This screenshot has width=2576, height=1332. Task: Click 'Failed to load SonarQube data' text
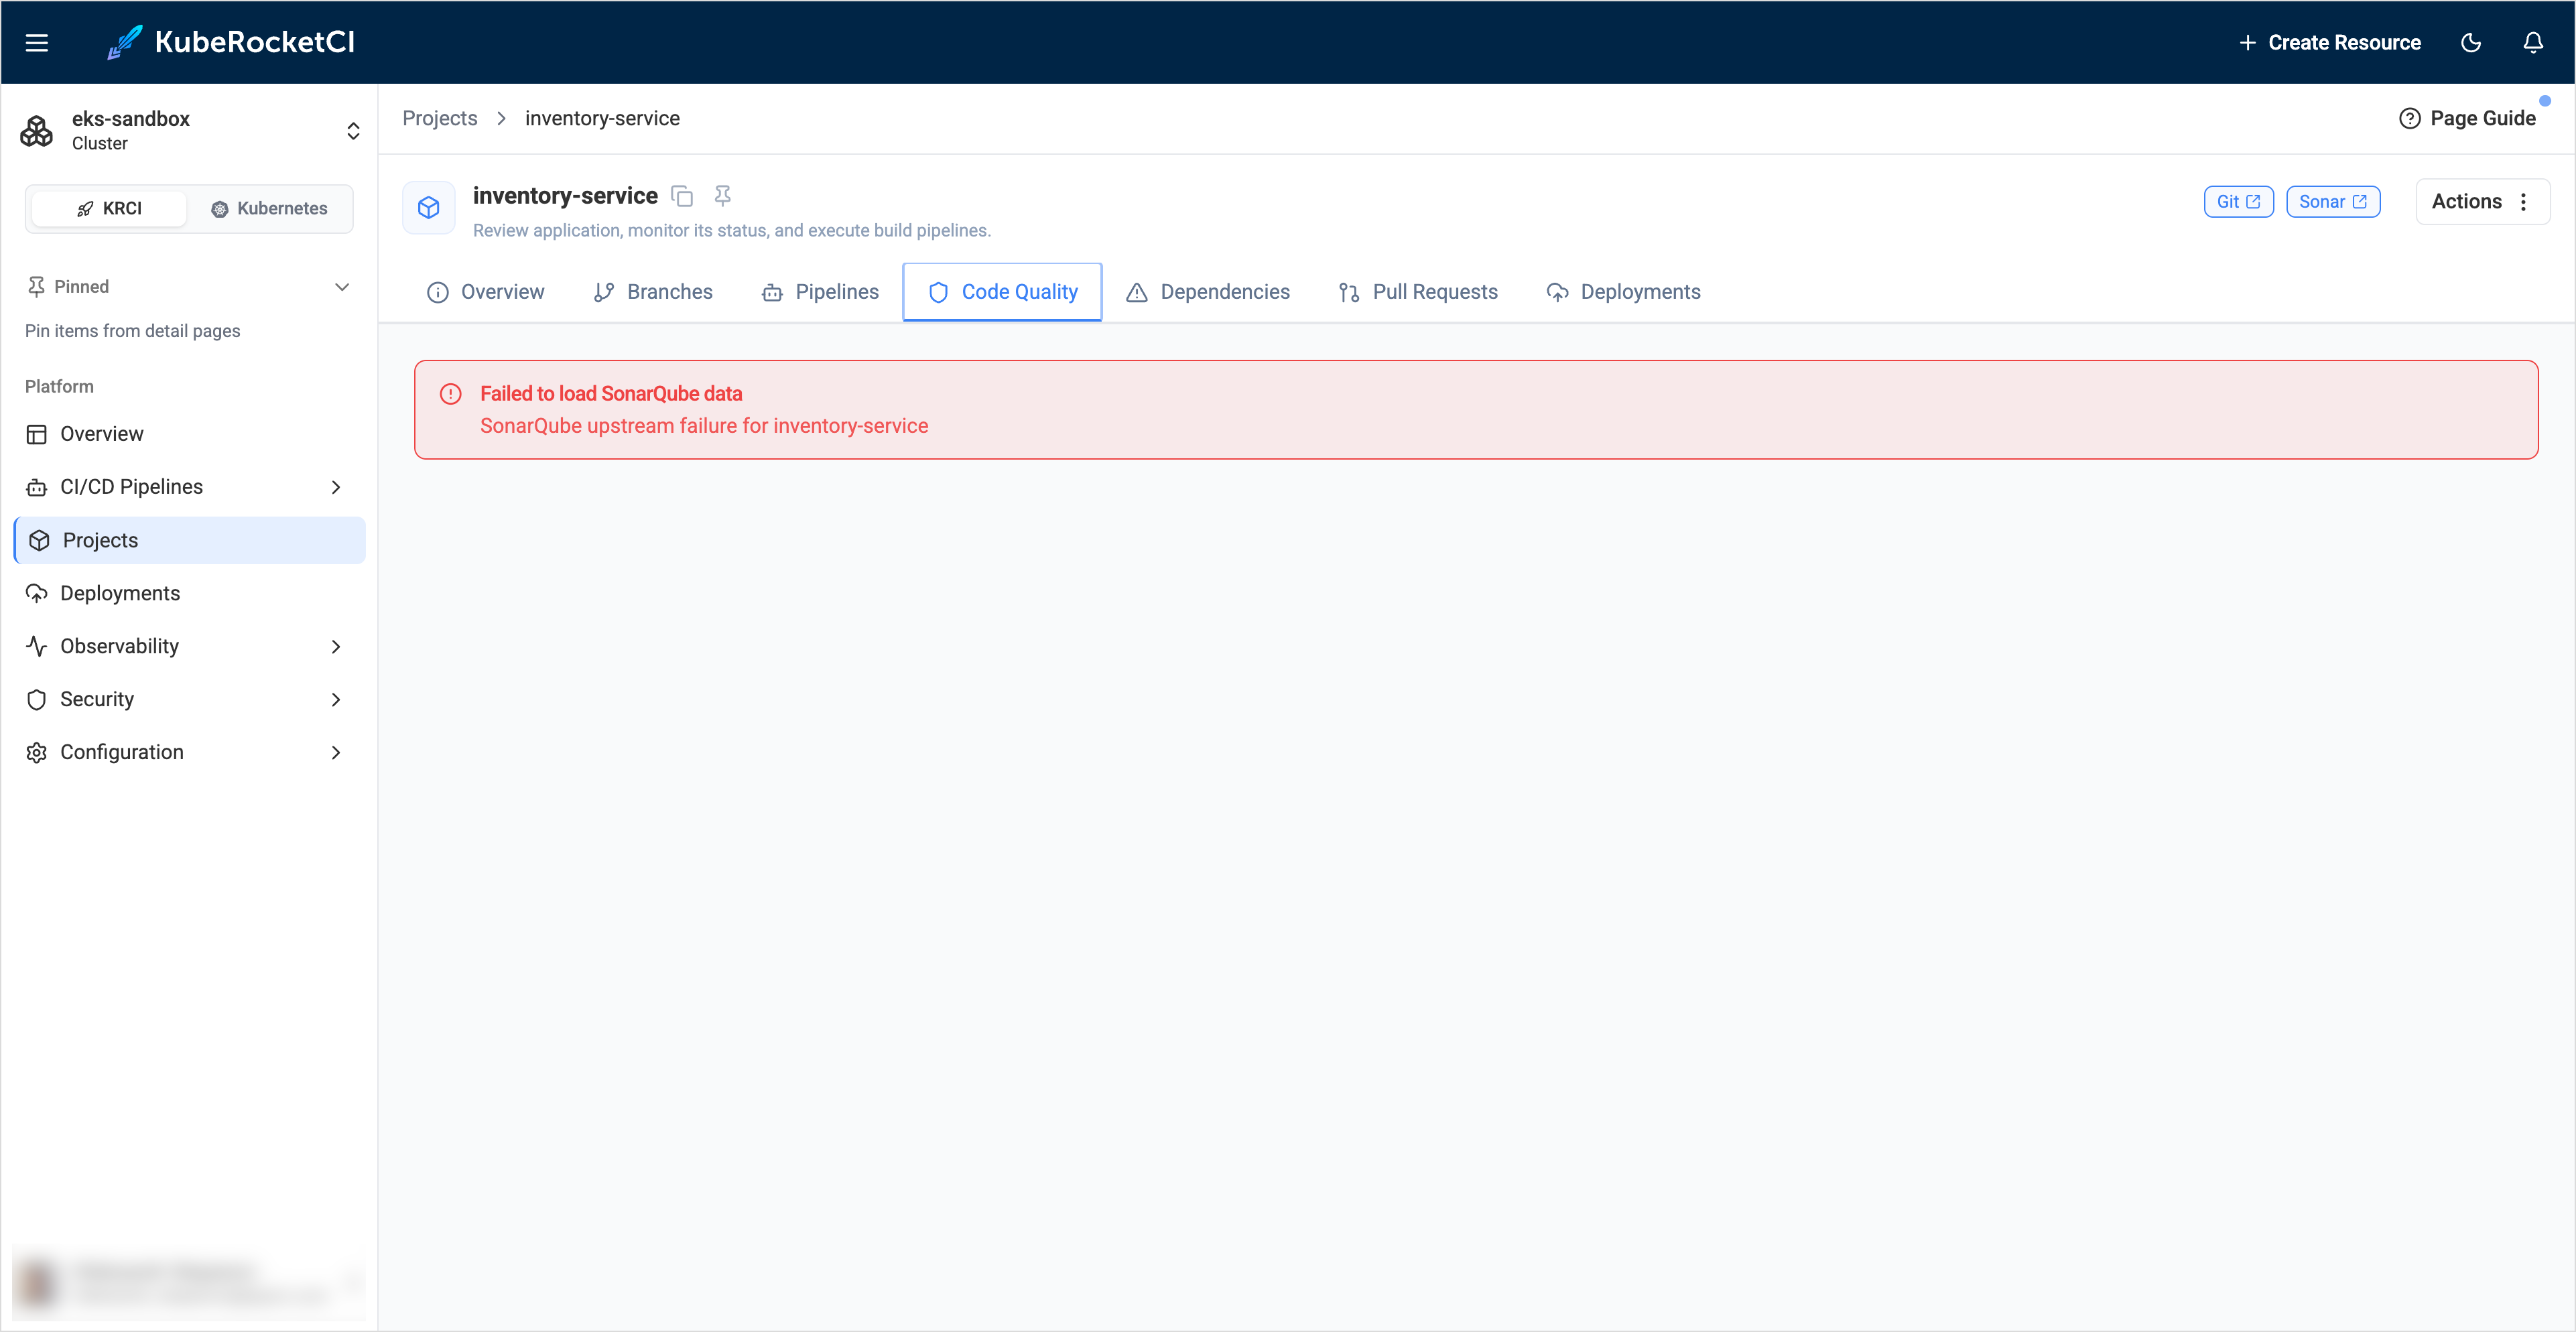coord(611,394)
